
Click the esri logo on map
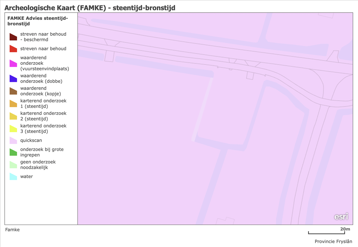coord(341,216)
